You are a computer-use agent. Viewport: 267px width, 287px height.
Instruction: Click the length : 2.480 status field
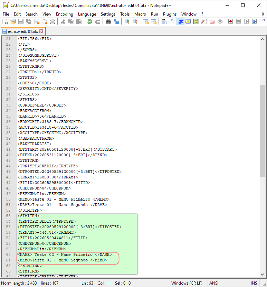25,283
